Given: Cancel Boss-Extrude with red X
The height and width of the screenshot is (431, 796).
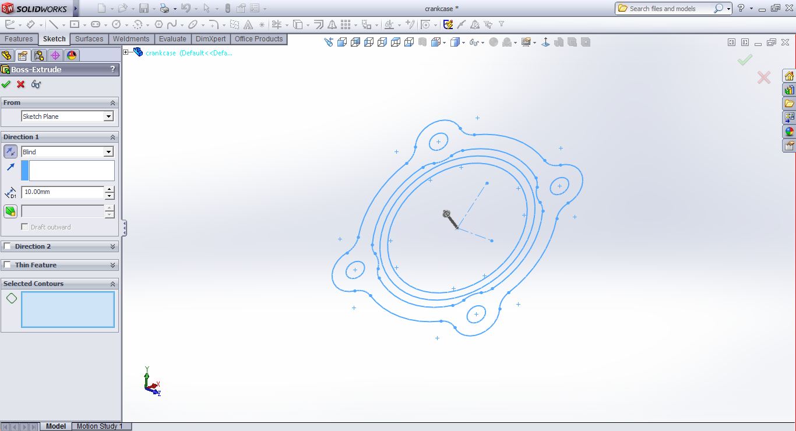Looking at the screenshot, I should click(21, 84).
